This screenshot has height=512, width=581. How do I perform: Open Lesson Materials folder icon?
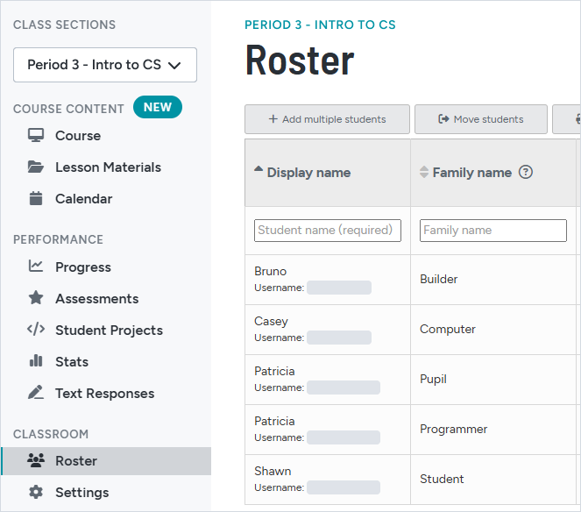tap(36, 167)
